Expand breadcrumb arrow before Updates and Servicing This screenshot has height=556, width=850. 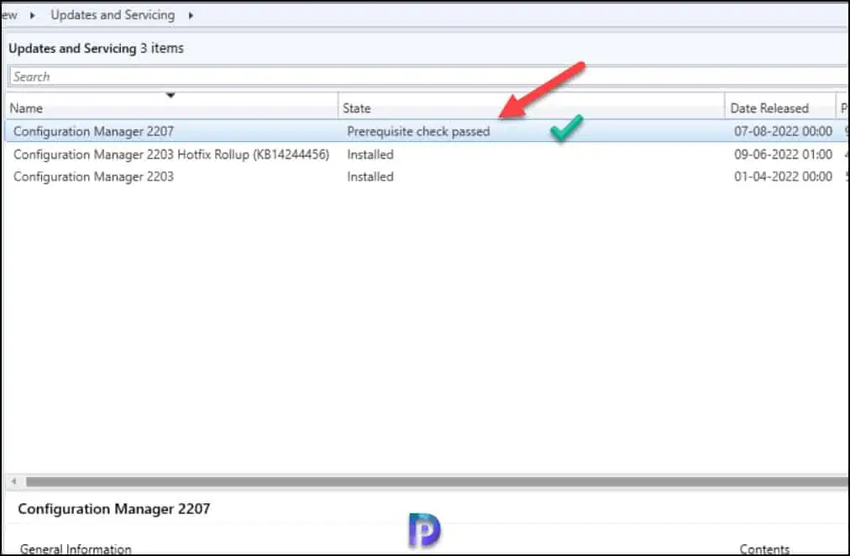pyautogui.click(x=33, y=16)
